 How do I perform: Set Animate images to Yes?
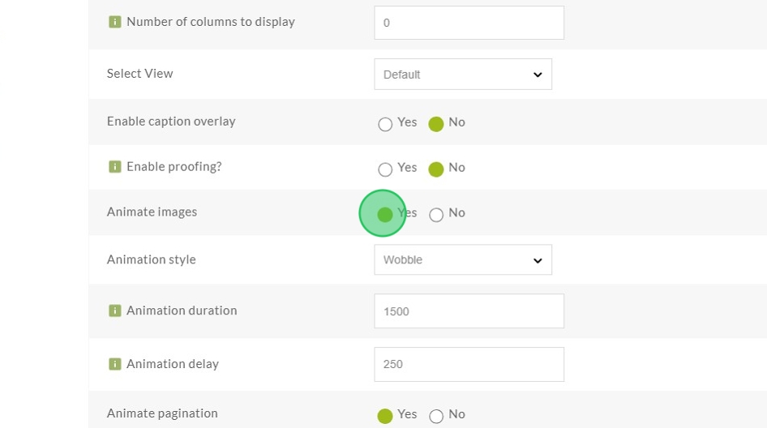click(x=385, y=215)
